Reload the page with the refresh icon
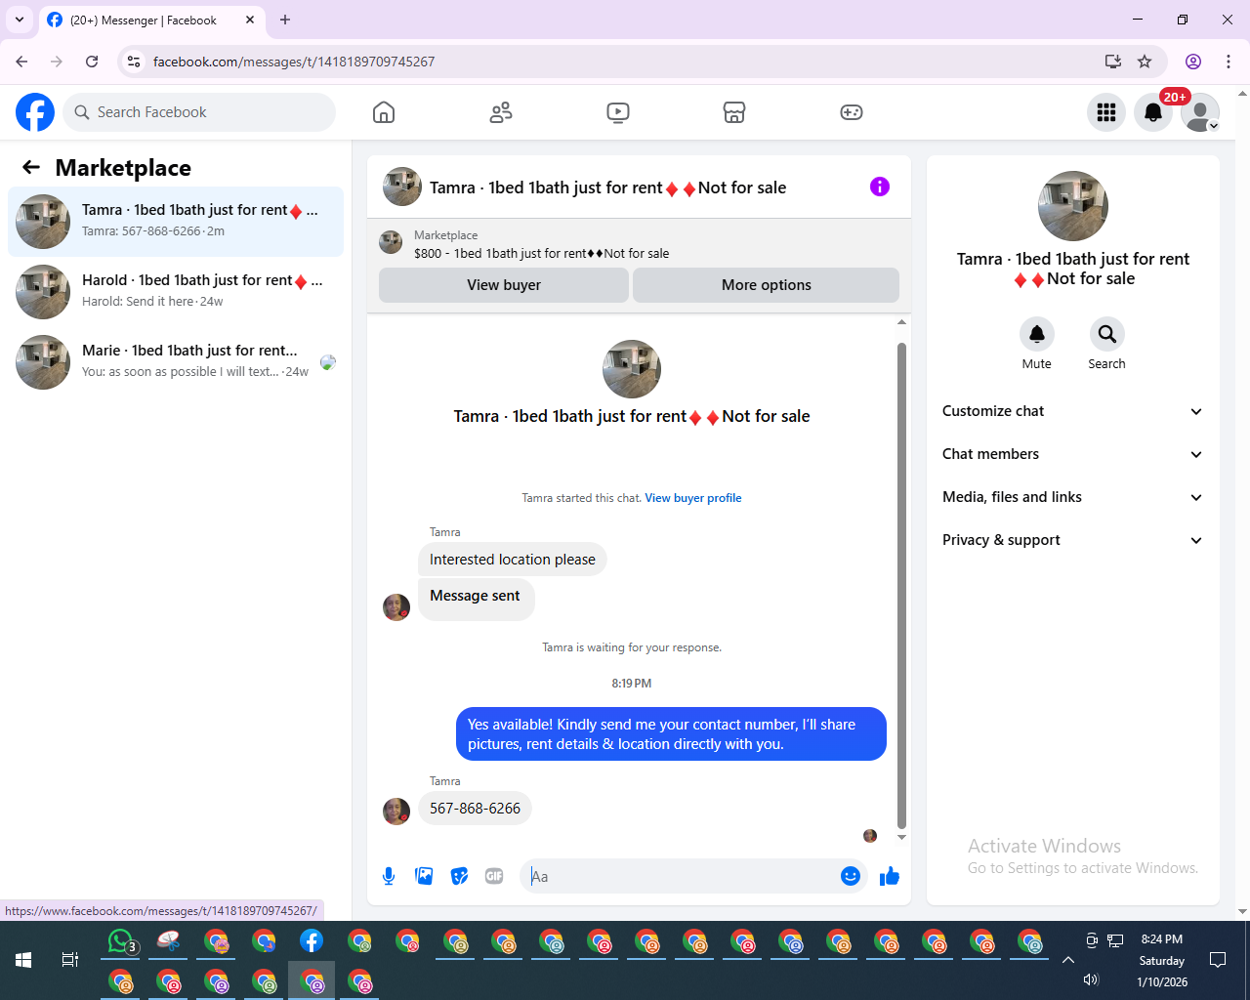Viewport: 1250px width, 1000px height. coord(92,62)
